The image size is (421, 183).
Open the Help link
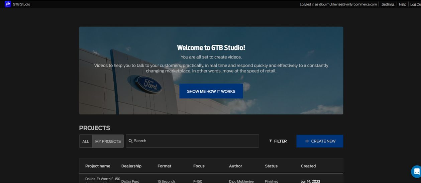[x=403, y=4]
